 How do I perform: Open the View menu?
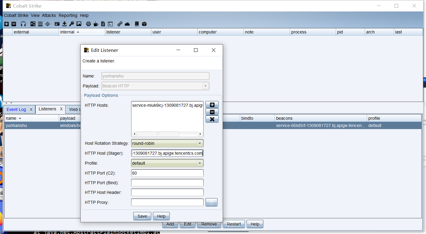pos(35,15)
